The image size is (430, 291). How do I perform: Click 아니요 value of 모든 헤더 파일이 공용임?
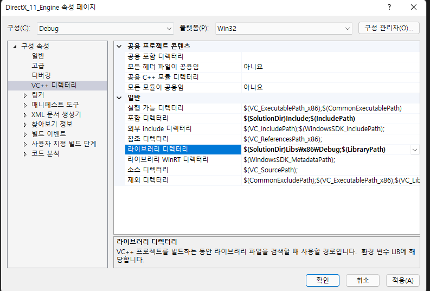coord(253,67)
